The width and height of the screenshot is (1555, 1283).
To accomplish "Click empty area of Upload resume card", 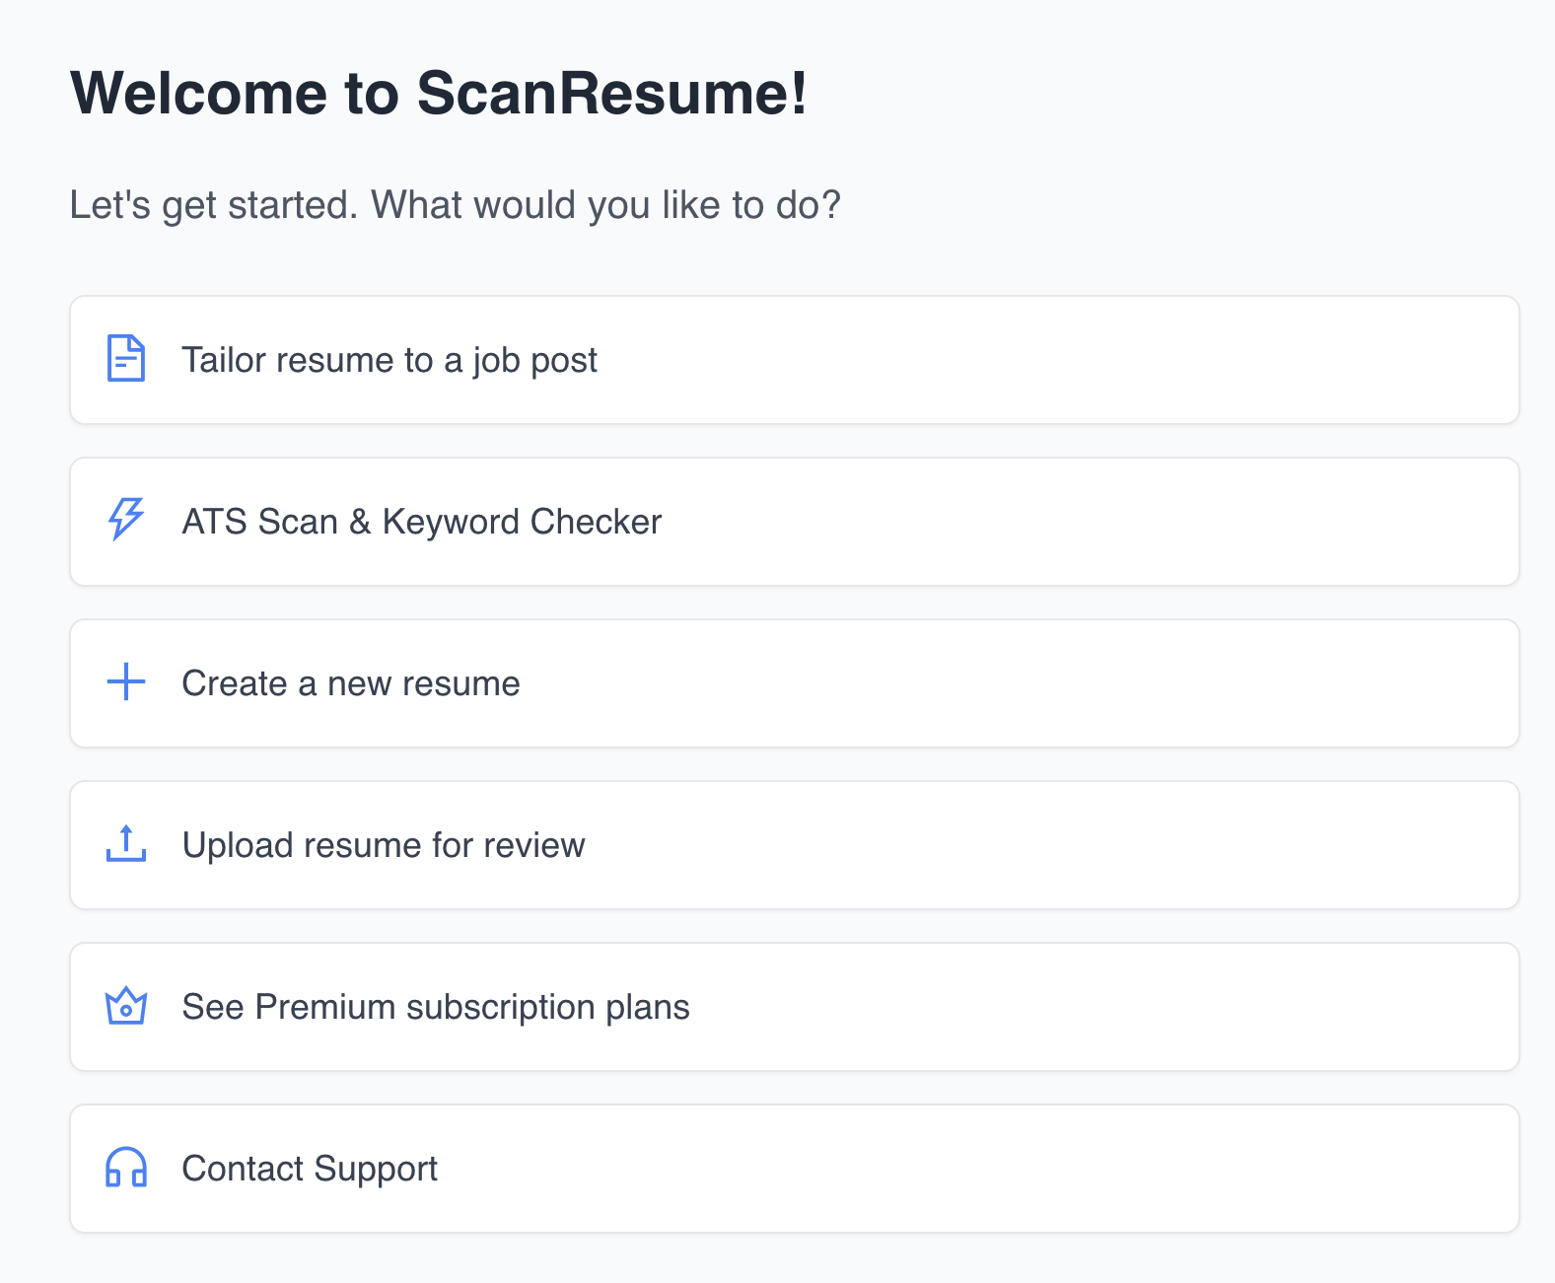I will 1035,845.
